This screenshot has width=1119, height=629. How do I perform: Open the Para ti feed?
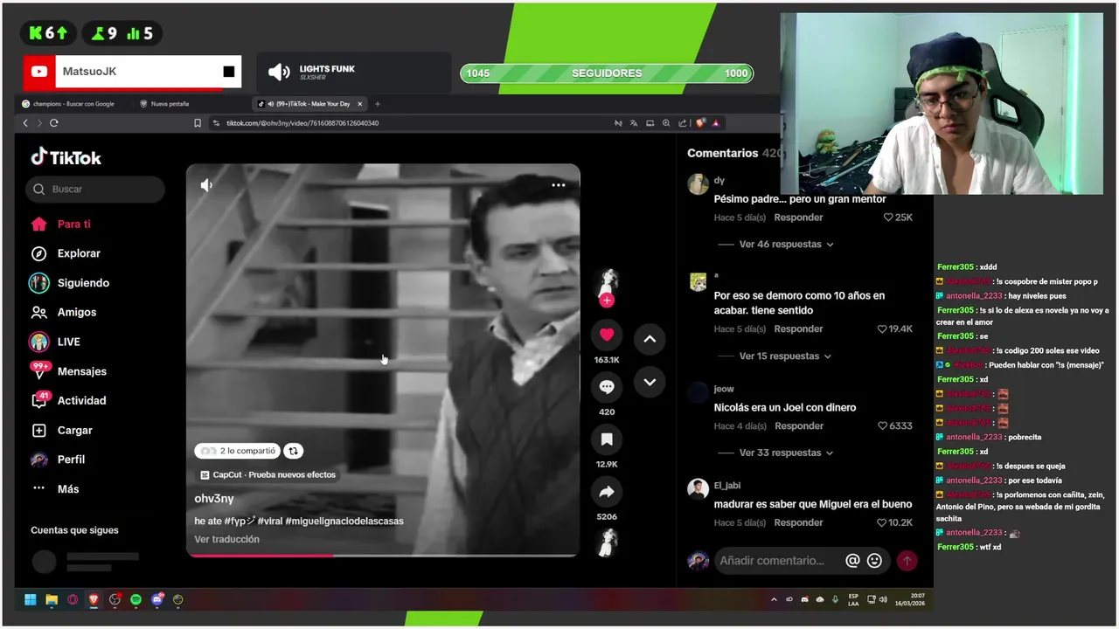(x=61, y=224)
